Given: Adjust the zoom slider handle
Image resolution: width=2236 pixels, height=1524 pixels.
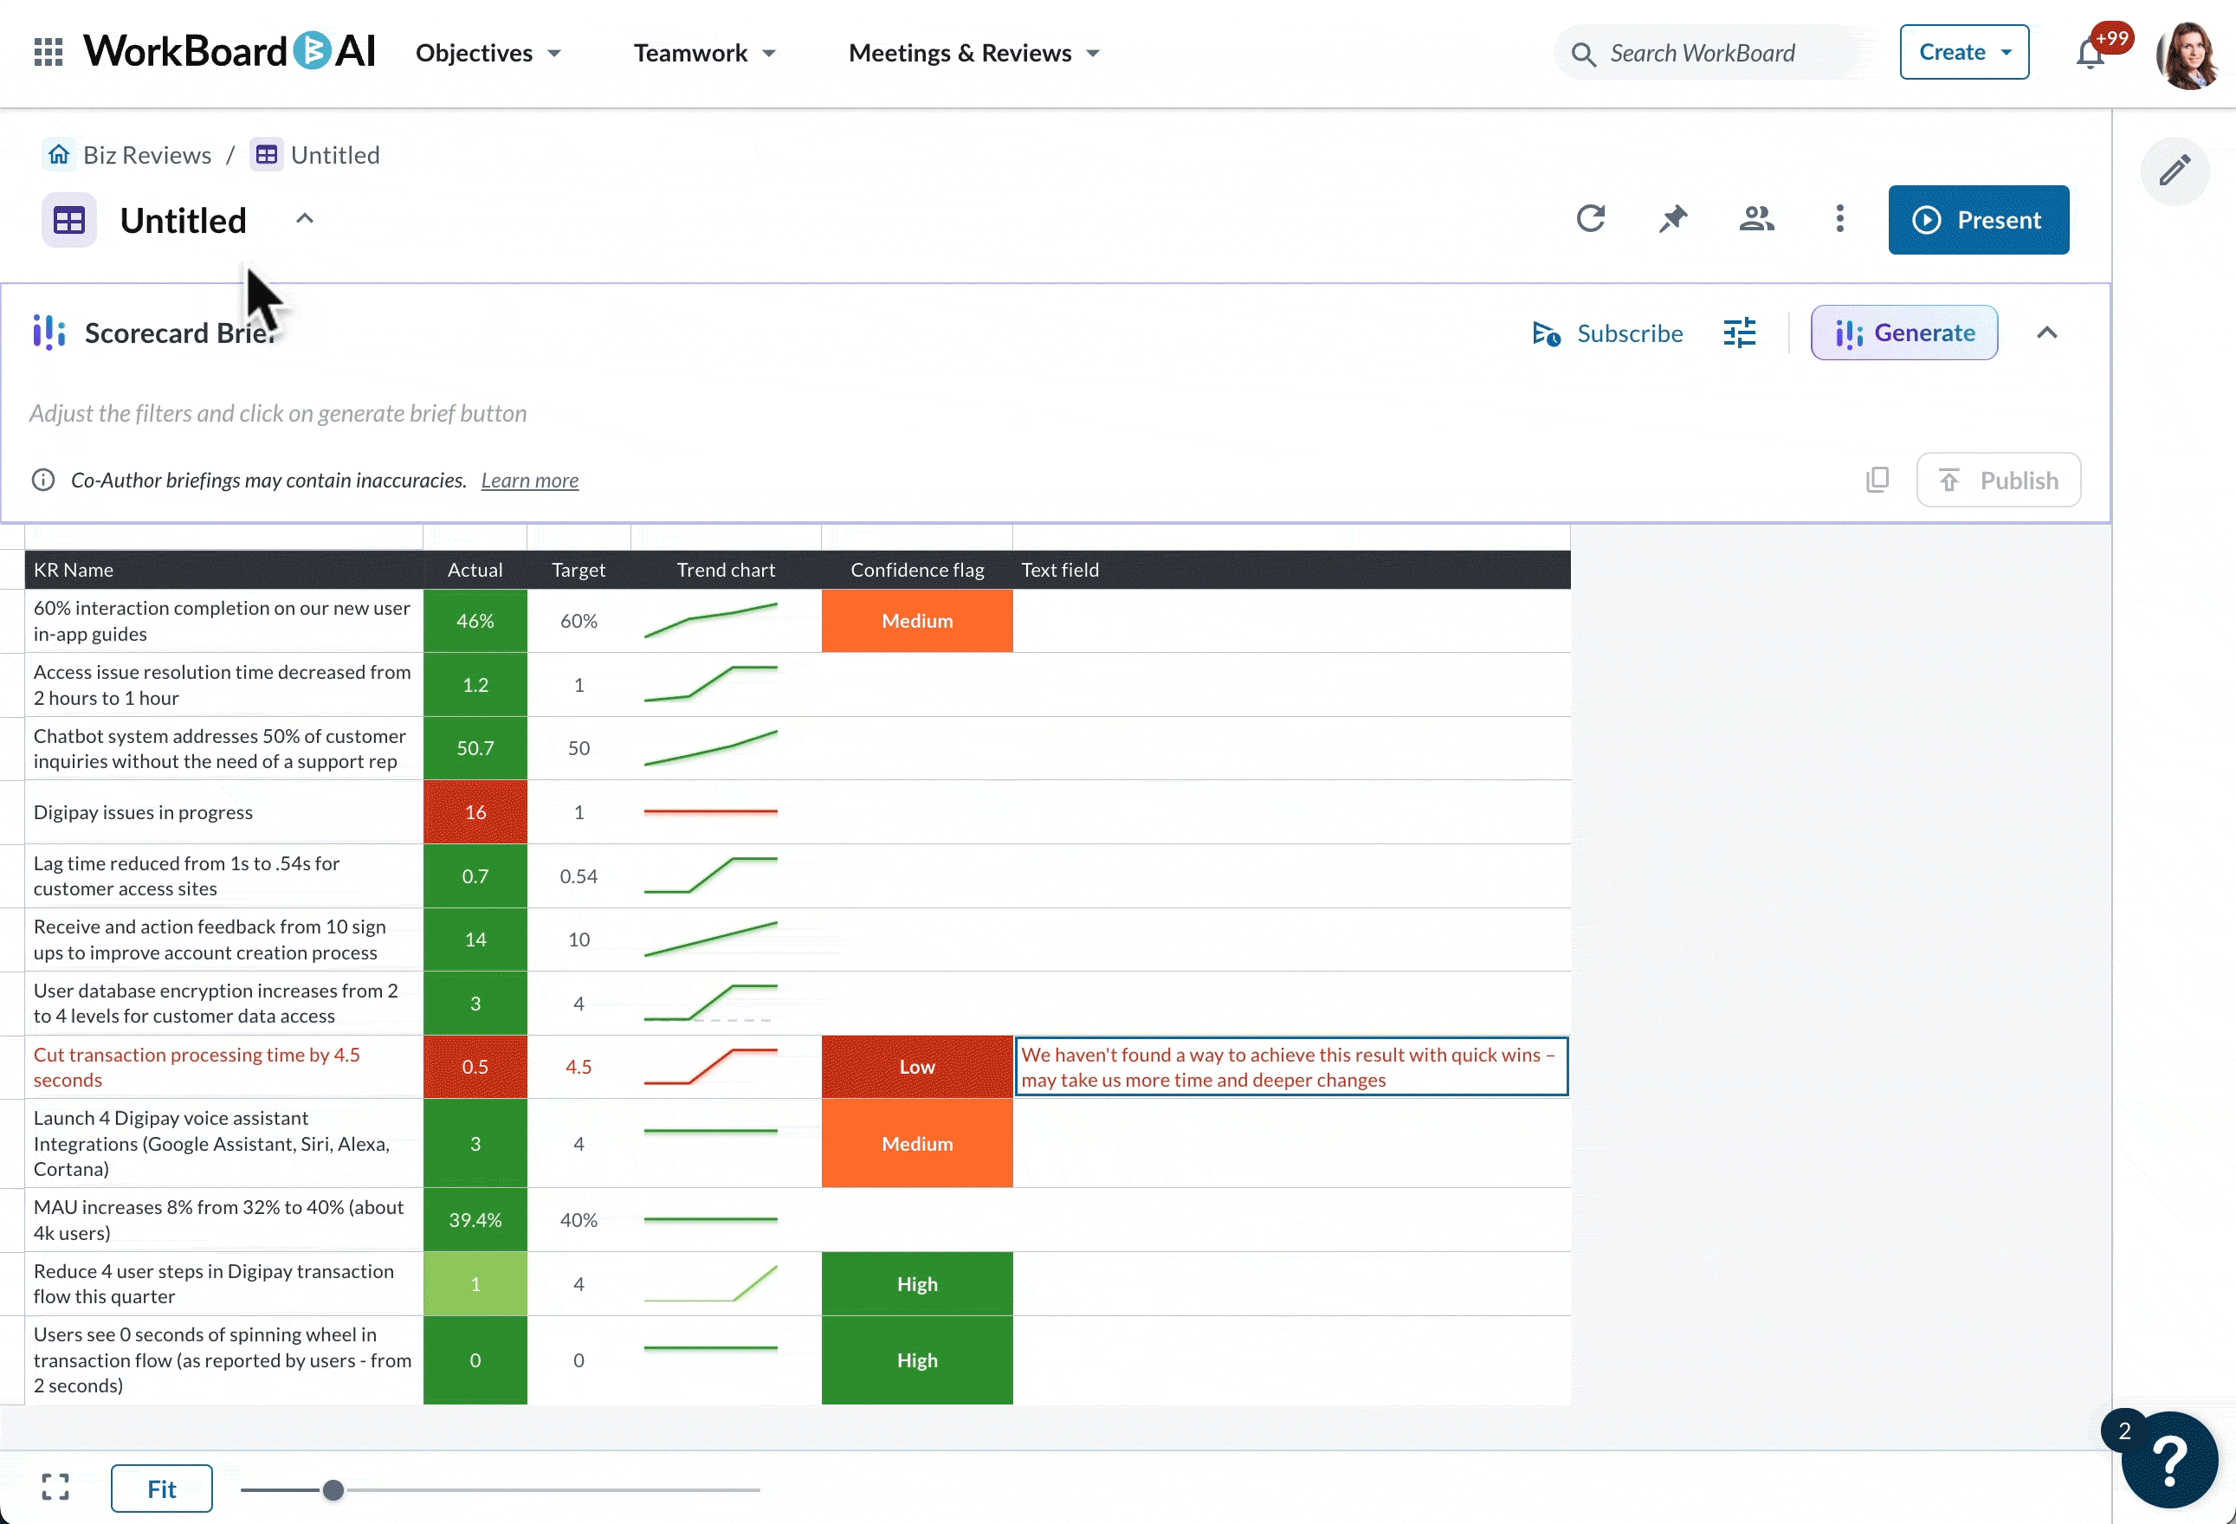Looking at the screenshot, I should coord(333,1489).
